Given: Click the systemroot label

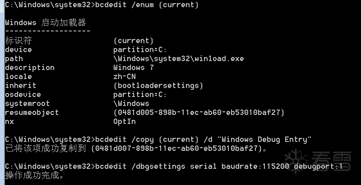Looking at the screenshot, I should [x=27, y=103].
